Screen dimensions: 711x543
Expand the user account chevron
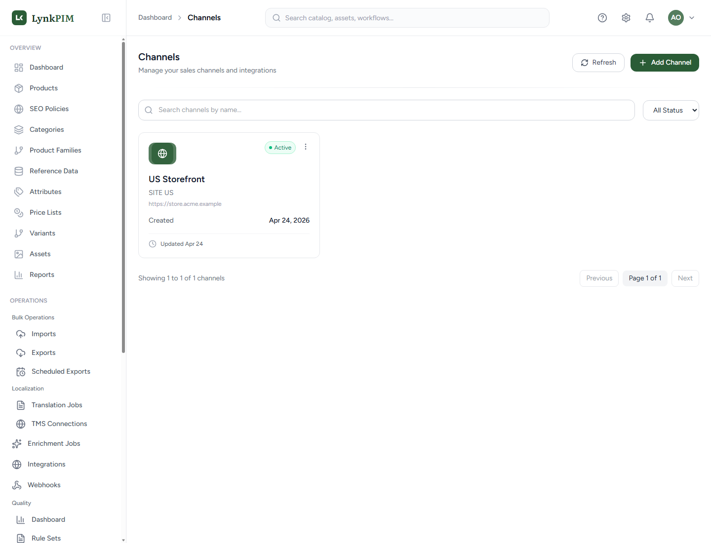click(692, 18)
